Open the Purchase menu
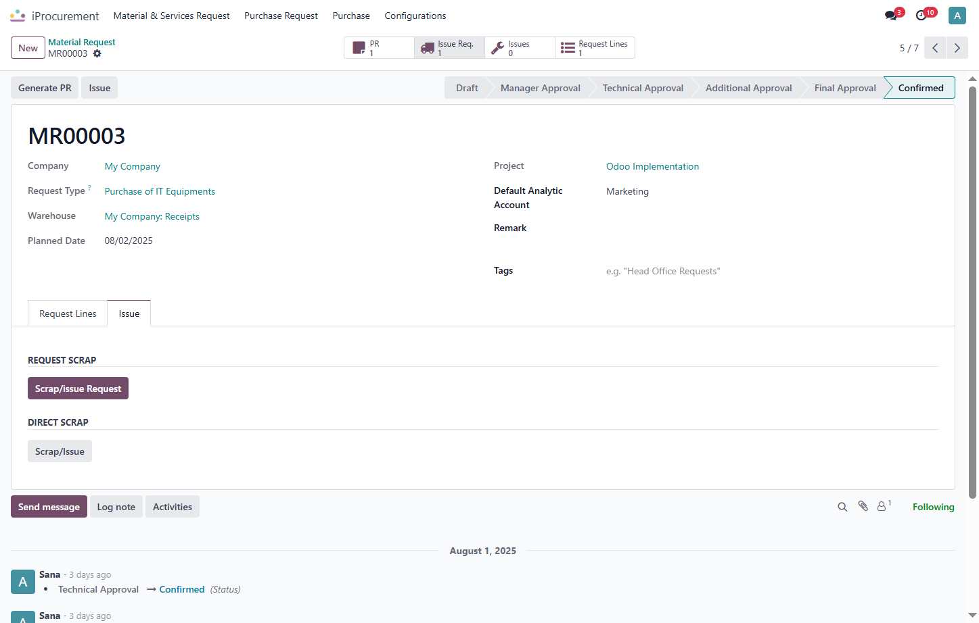Image resolution: width=979 pixels, height=623 pixels. point(351,16)
